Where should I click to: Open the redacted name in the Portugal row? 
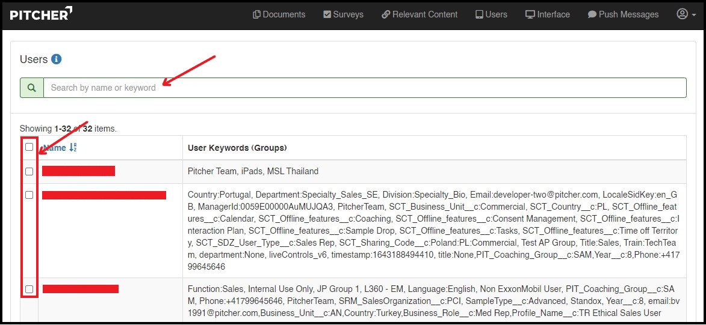(x=104, y=195)
